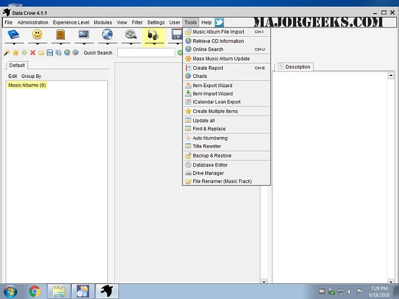Click the small blue save disk icon

tap(50, 52)
